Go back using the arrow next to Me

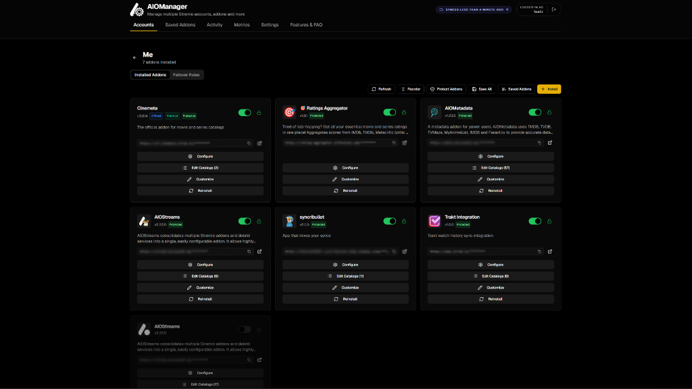134,57
